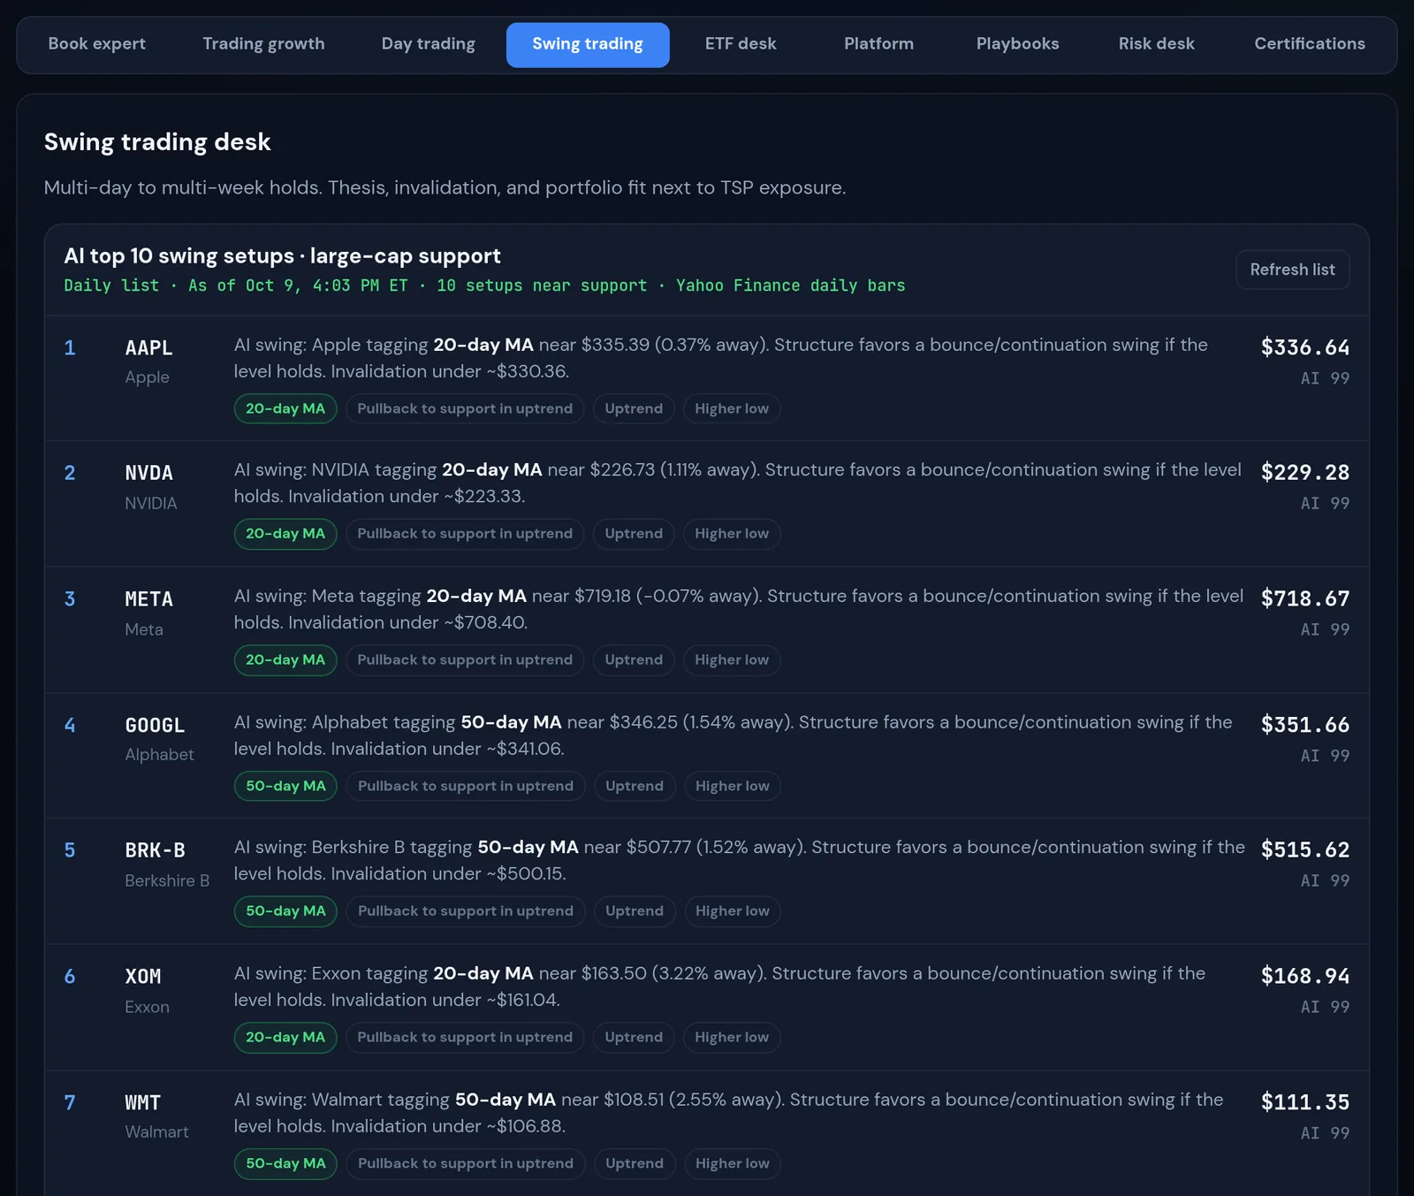View the Certifications tab

[x=1310, y=44]
